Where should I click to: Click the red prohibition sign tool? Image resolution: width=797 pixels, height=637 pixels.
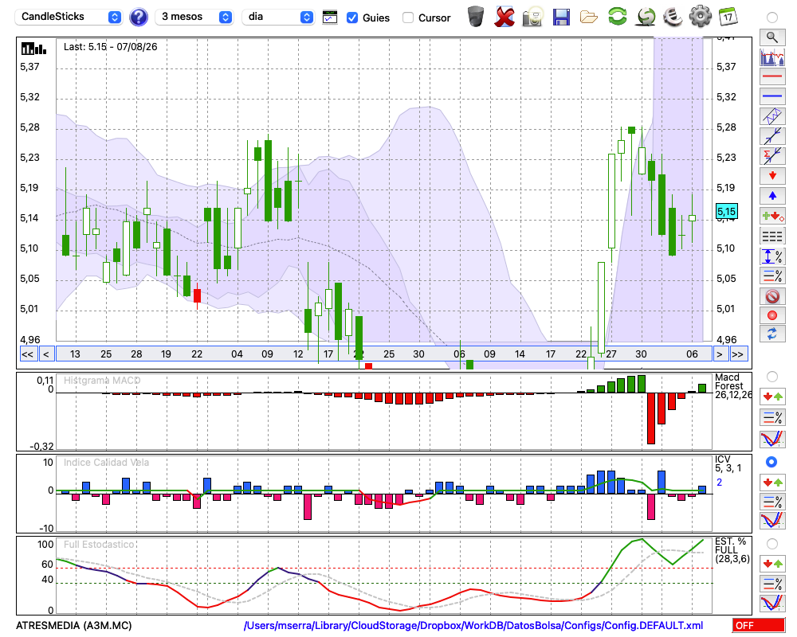[x=772, y=296]
